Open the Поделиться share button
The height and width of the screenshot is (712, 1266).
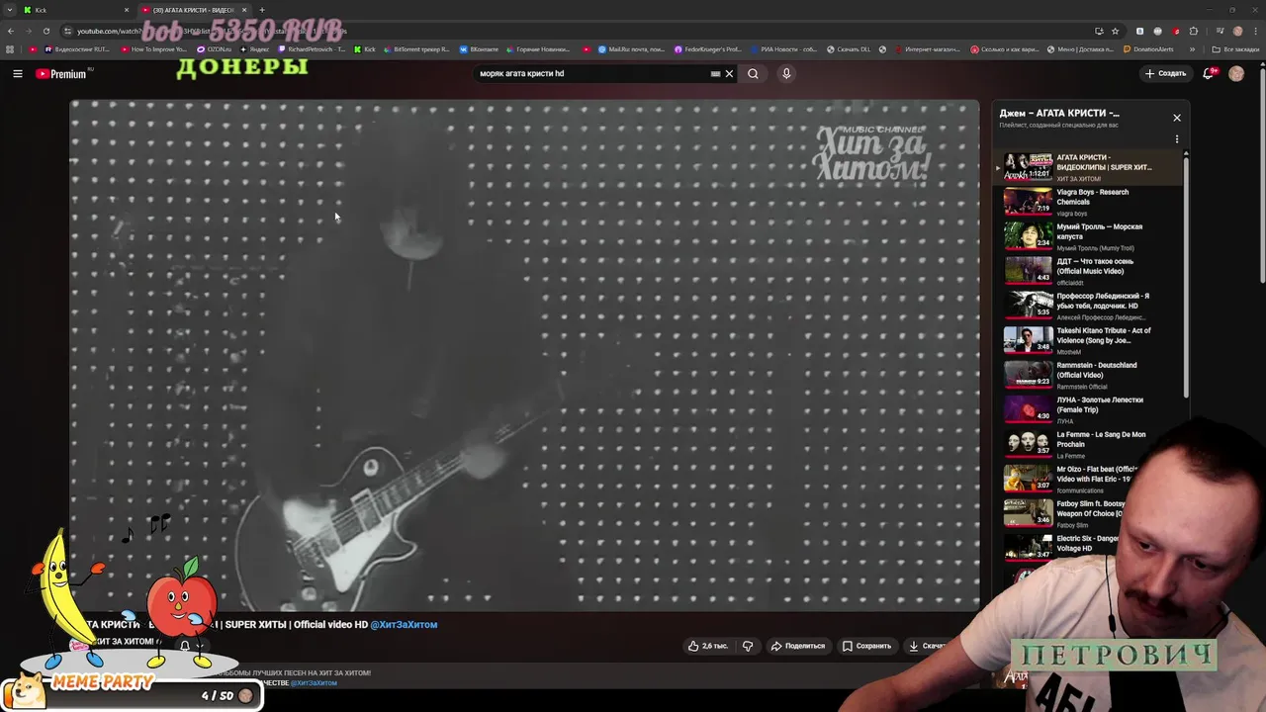797,646
